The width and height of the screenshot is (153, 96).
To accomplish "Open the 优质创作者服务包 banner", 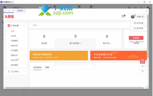I will coord(59,56).
